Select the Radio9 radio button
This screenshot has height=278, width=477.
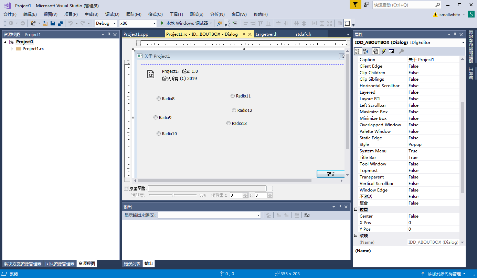[156, 117]
